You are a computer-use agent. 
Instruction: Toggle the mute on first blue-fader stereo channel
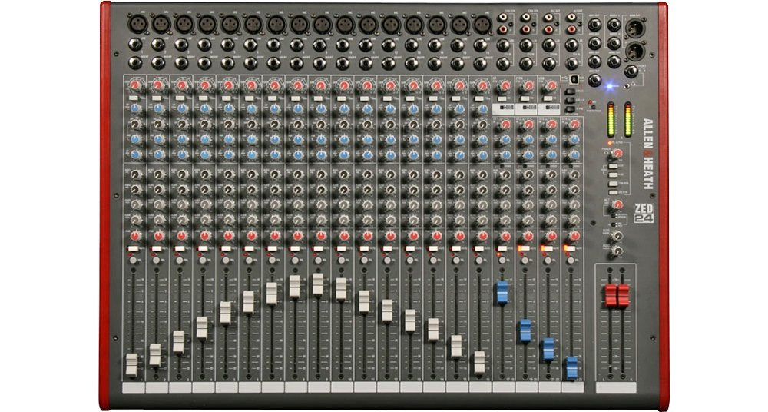502,249
